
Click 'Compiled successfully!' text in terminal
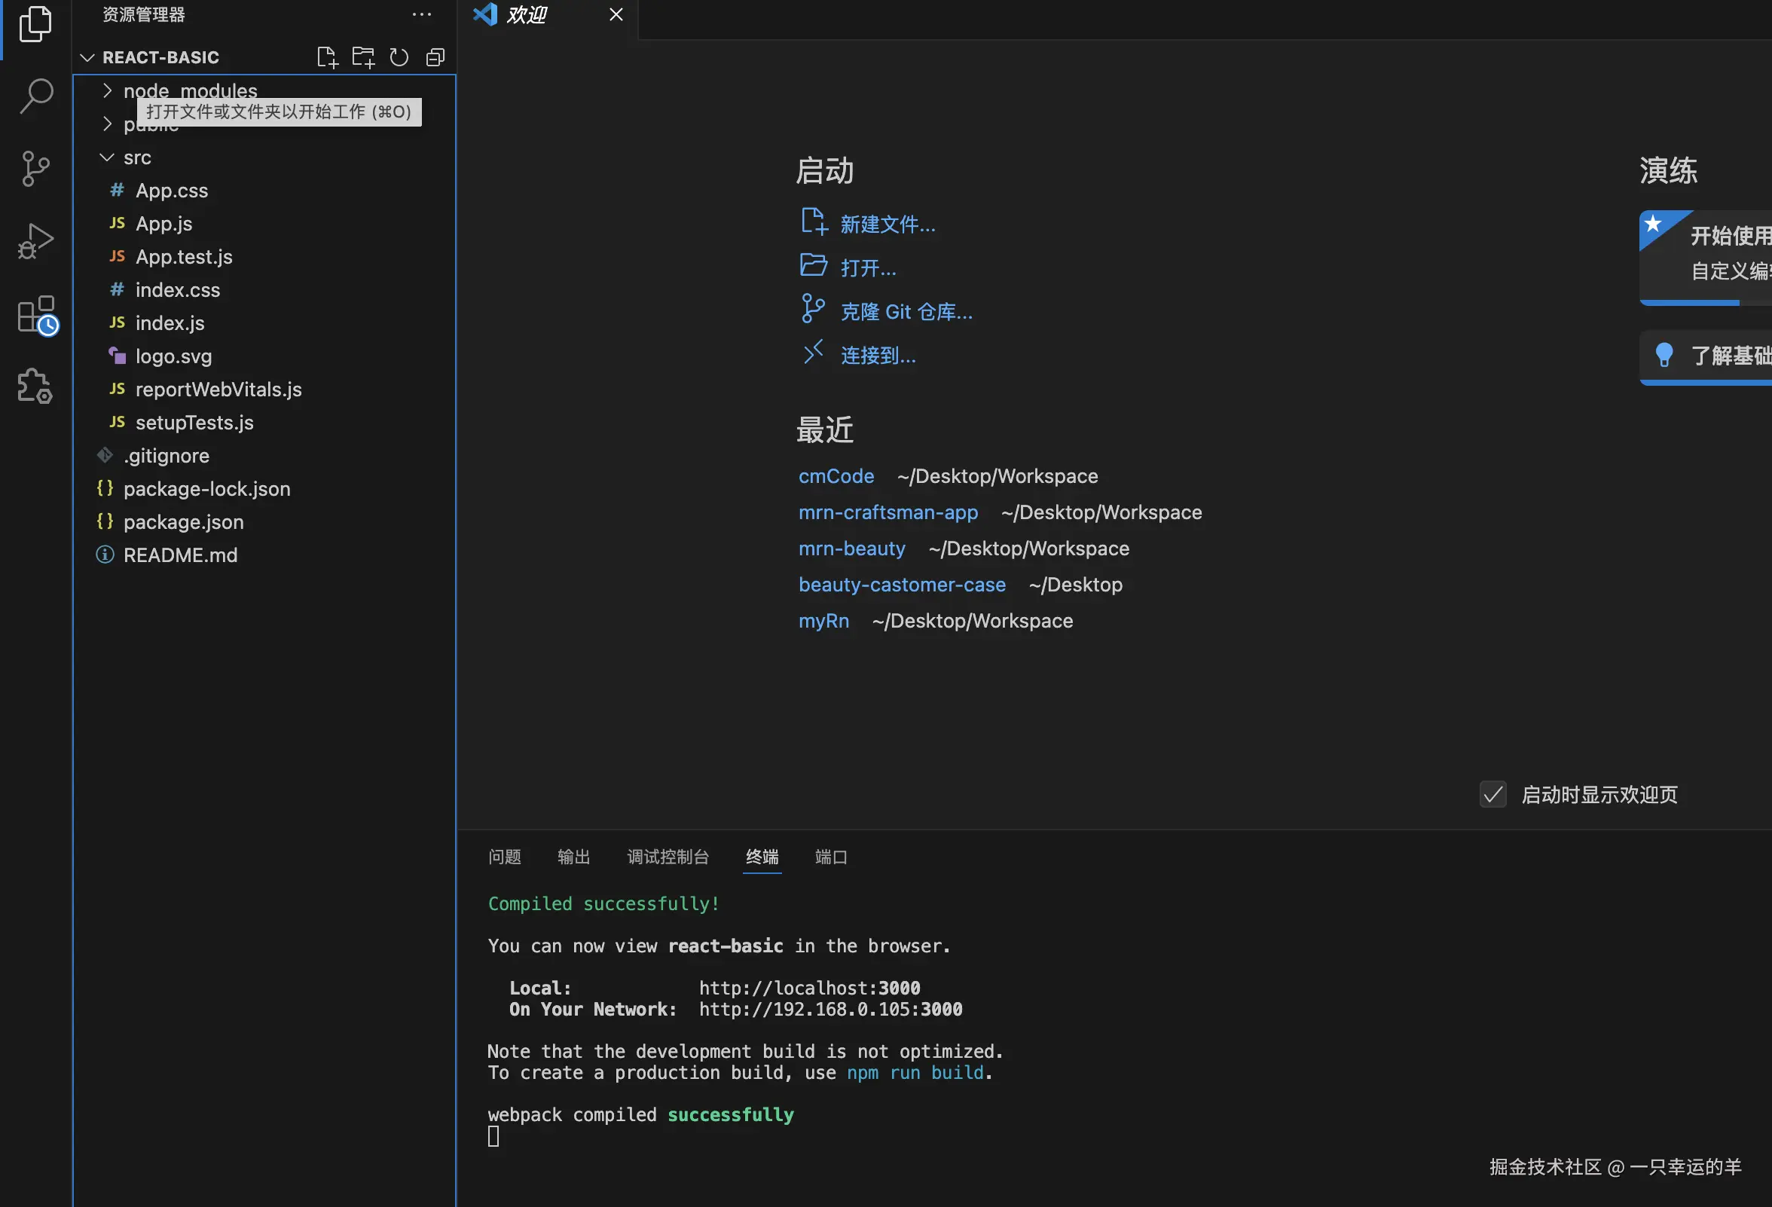(x=604, y=904)
